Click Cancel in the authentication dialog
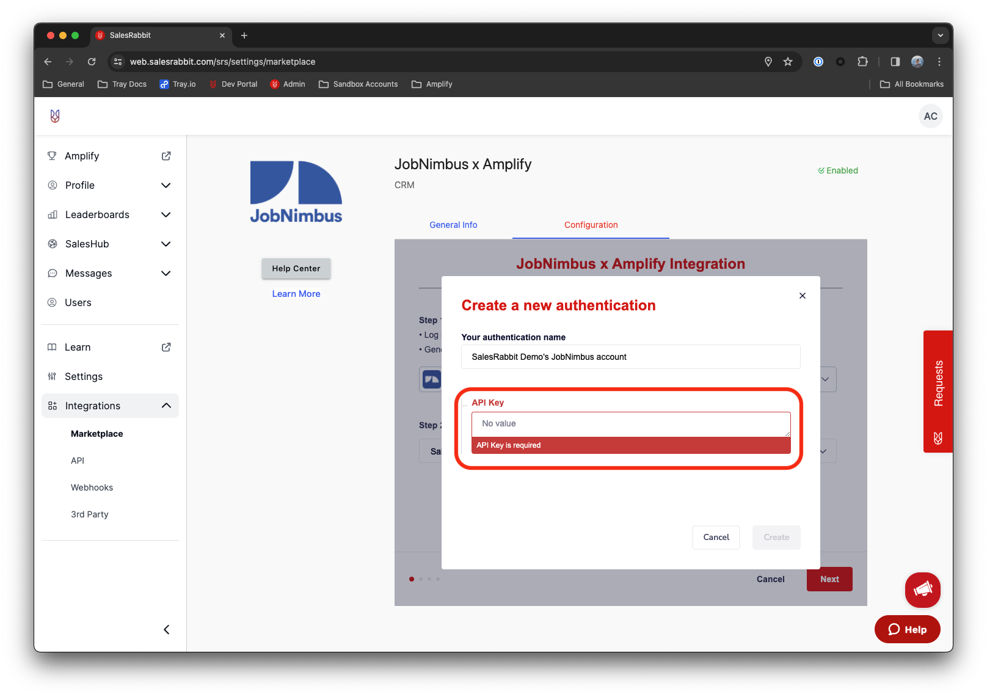 (716, 538)
